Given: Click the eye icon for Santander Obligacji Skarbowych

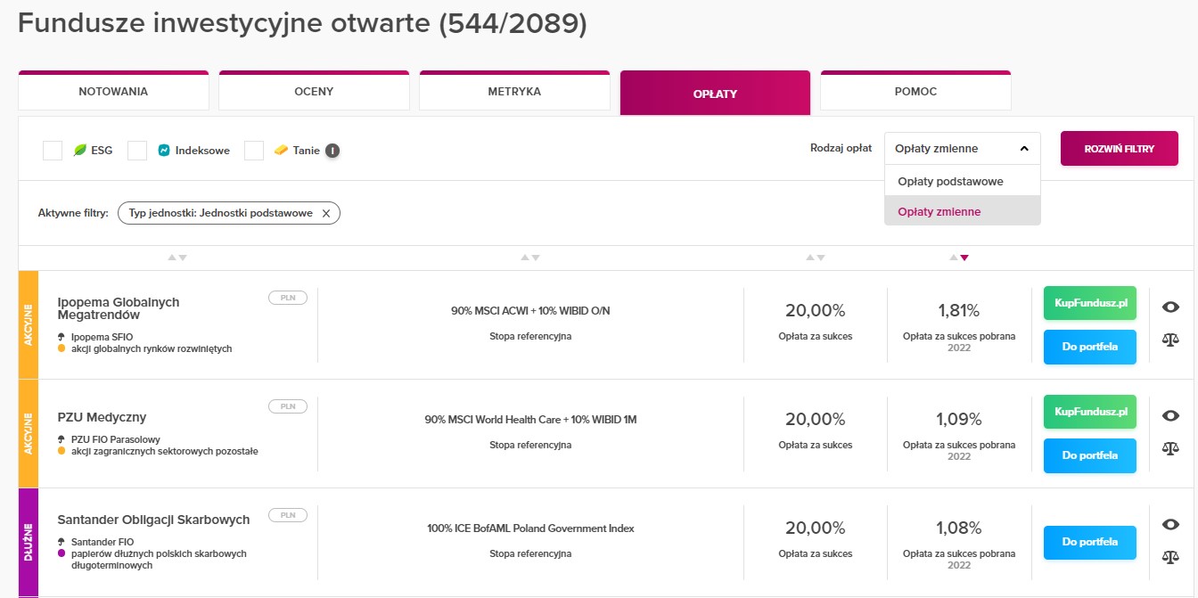Looking at the screenshot, I should pos(1170,525).
